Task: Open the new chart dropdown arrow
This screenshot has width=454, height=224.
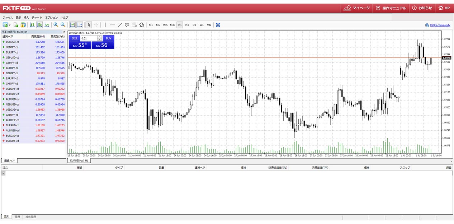Action: click(x=10, y=25)
